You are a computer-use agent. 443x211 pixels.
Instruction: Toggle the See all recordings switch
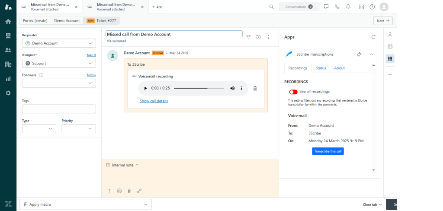coord(293,92)
